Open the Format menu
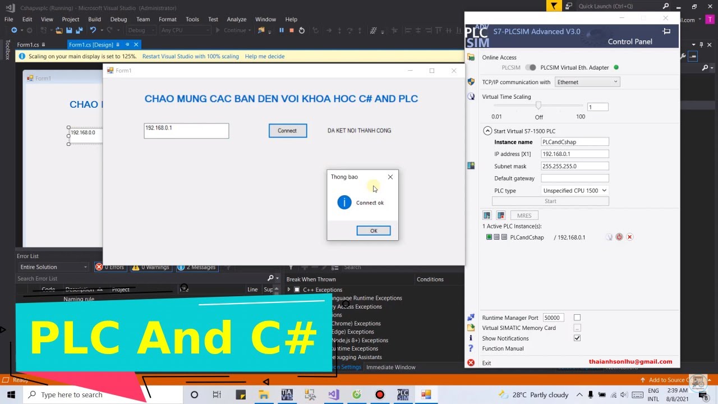This screenshot has width=718, height=404. tap(168, 19)
